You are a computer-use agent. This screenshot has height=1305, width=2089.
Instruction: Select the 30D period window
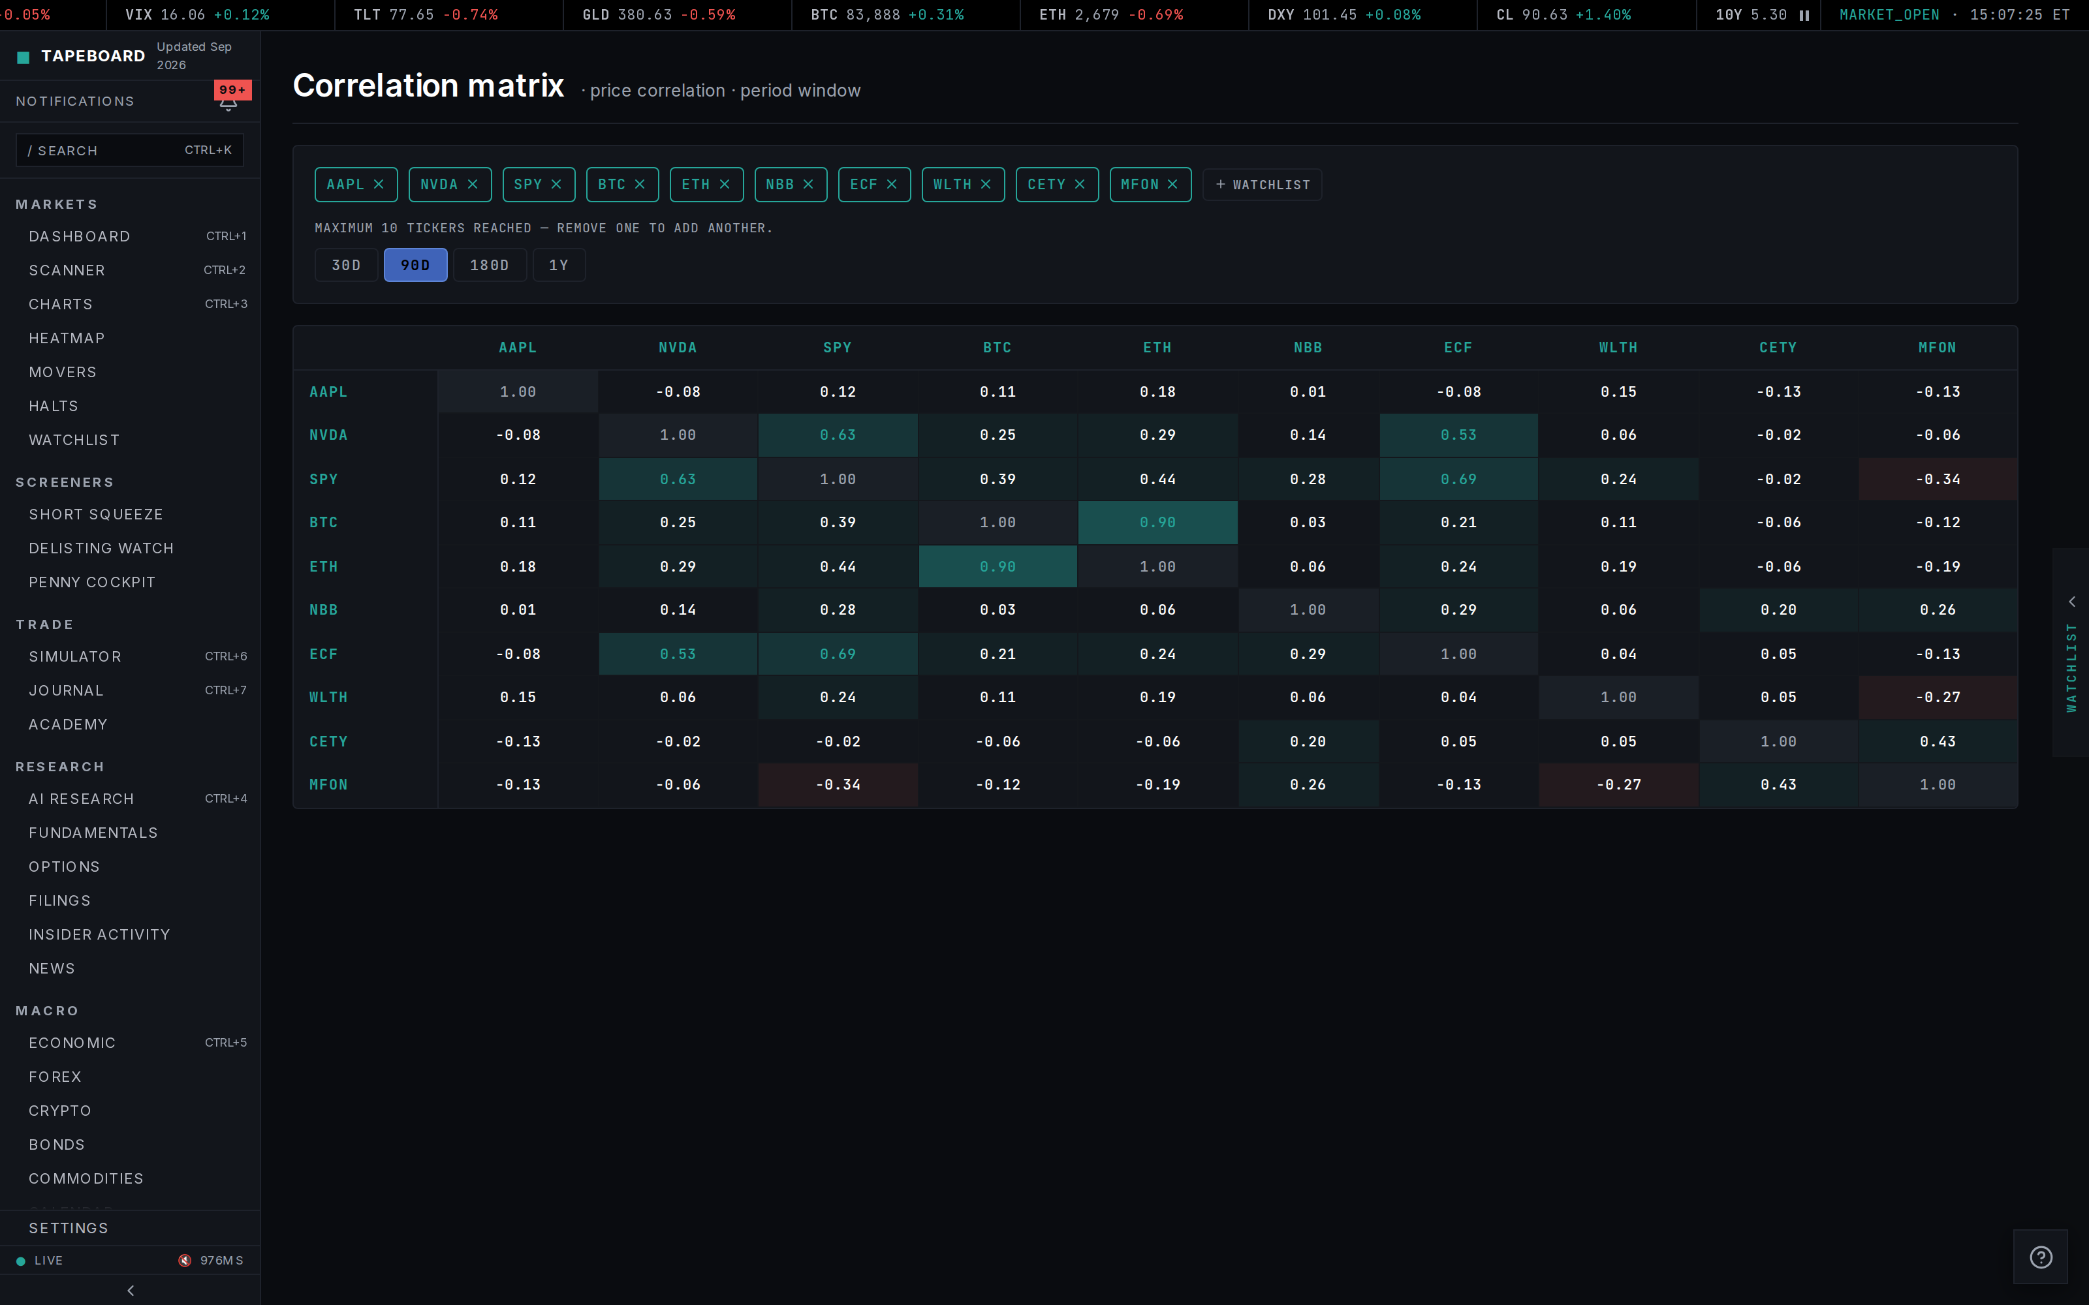click(346, 265)
